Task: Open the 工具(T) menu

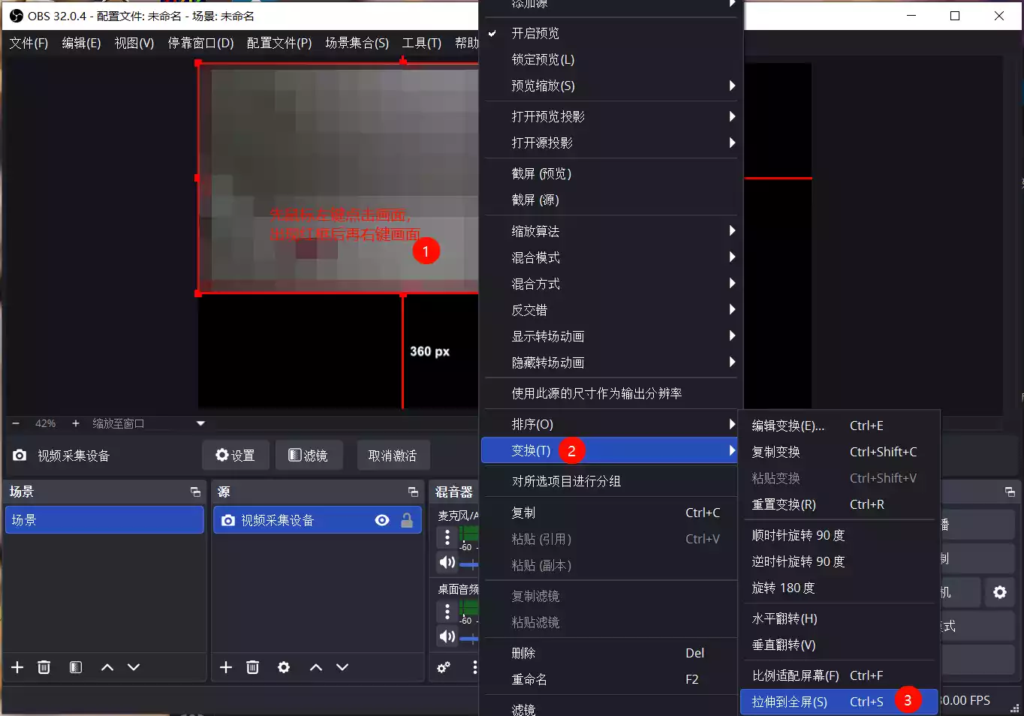Action: click(421, 43)
